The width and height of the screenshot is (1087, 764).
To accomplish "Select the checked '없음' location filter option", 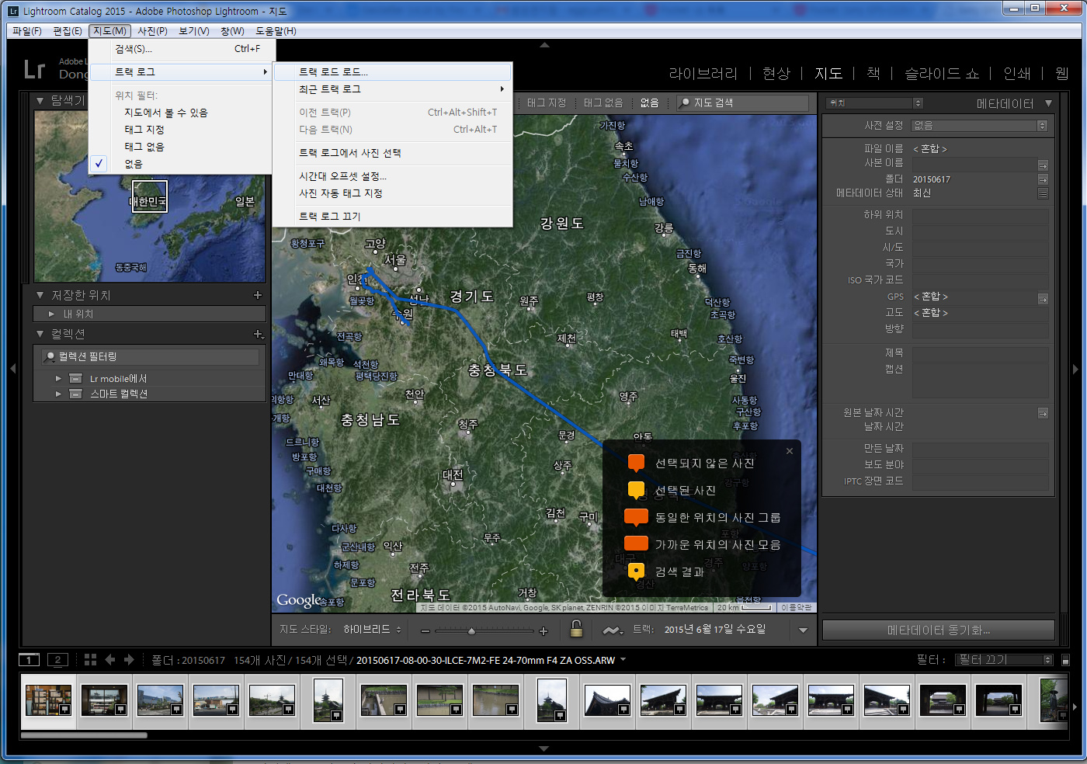I will 134,164.
